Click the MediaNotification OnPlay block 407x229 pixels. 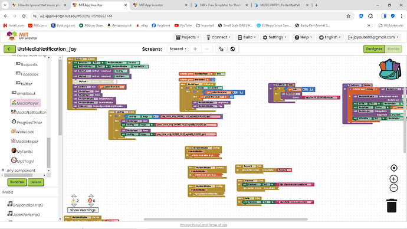(203, 148)
